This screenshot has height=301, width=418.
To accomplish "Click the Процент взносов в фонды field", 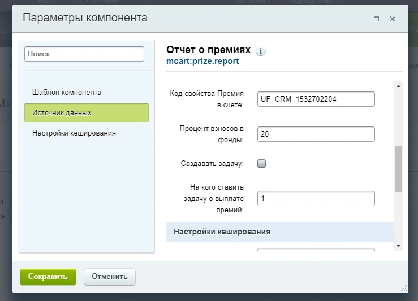I will (x=316, y=134).
